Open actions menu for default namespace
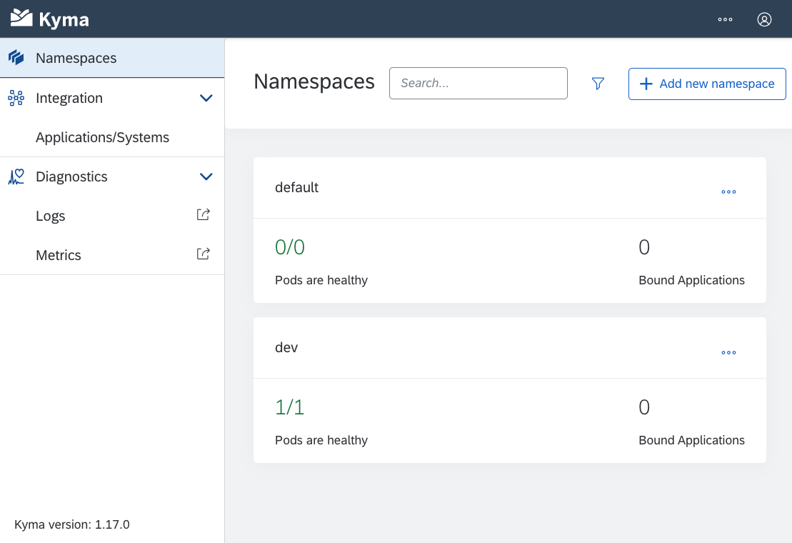The width and height of the screenshot is (792, 543). click(x=728, y=191)
